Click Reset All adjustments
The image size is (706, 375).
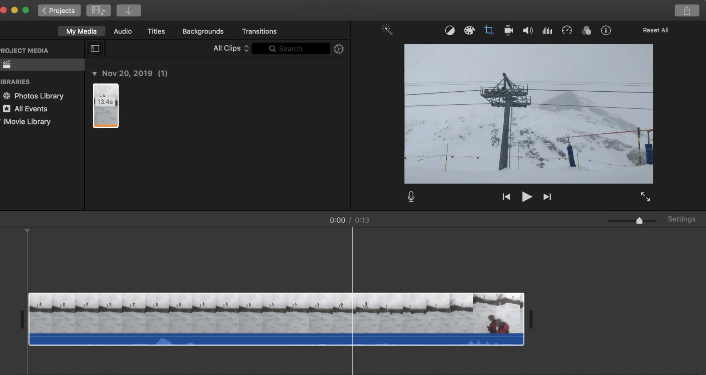655,30
